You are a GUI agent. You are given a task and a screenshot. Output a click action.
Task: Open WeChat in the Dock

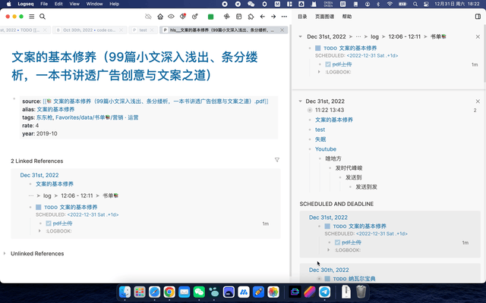(x=199, y=292)
